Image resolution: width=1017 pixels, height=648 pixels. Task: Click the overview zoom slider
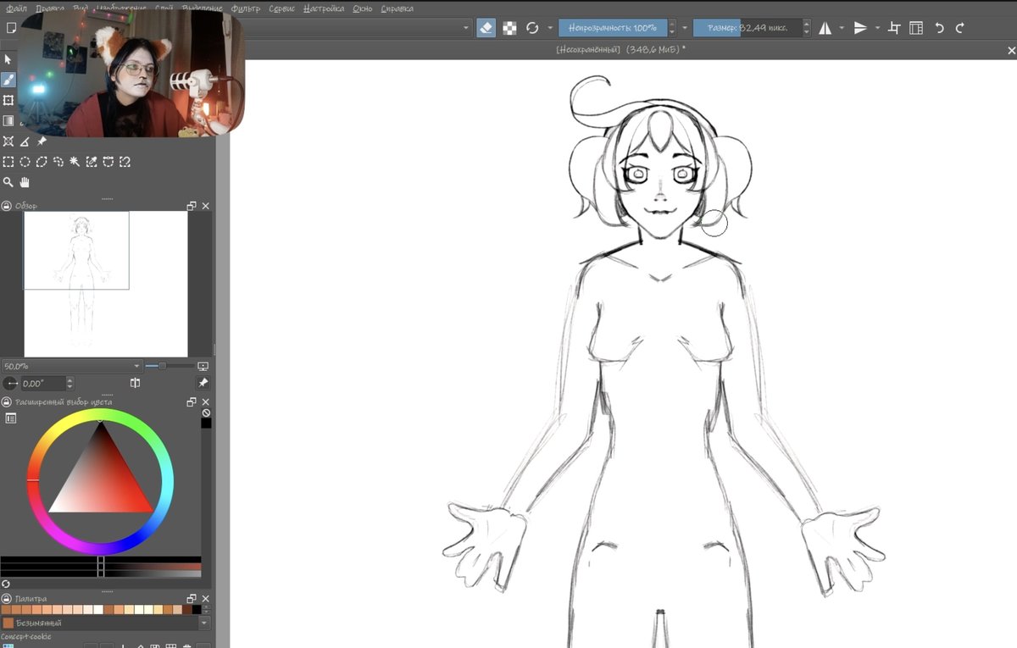(168, 366)
